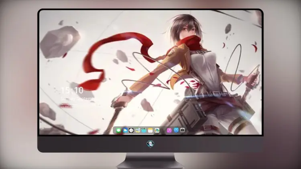Open the yellow-blue Finder-style icon in the dock
Viewport: 301px width, 169px height.
[x=138, y=131]
